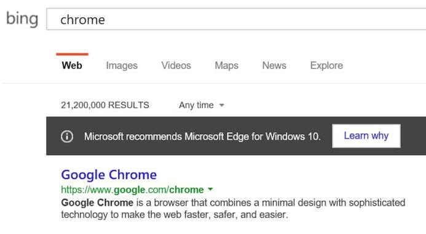
Task: Click the red active indicator above Web
Action: [73, 54]
